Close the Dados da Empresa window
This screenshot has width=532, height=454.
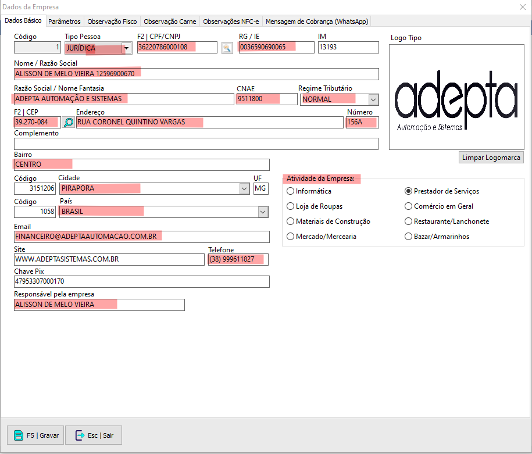pos(522,7)
